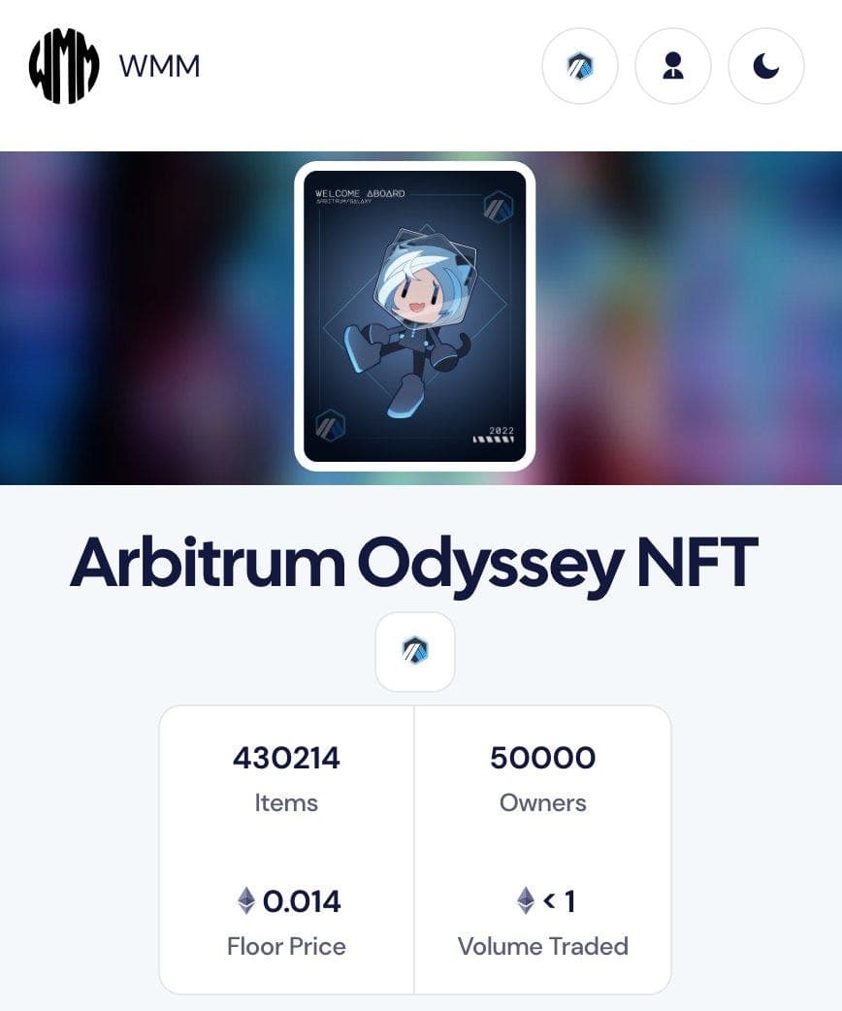Viewport: 842px width, 1011px height.
Task: Toggle dark mode with the moon icon
Action: point(765,66)
